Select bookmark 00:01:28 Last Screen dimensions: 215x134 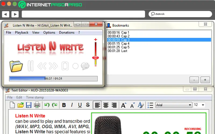point(159,51)
